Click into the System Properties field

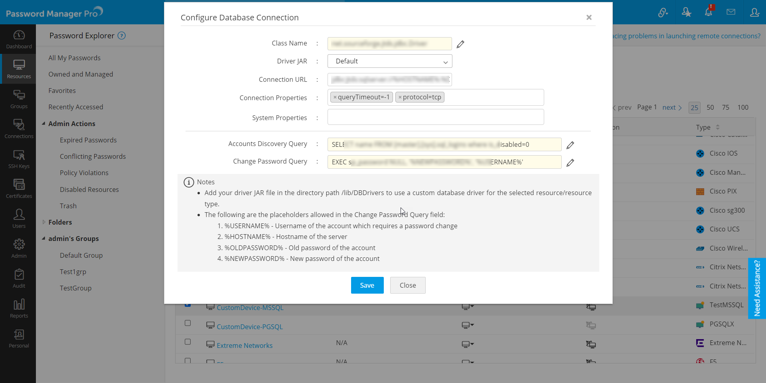click(x=435, y=117)
